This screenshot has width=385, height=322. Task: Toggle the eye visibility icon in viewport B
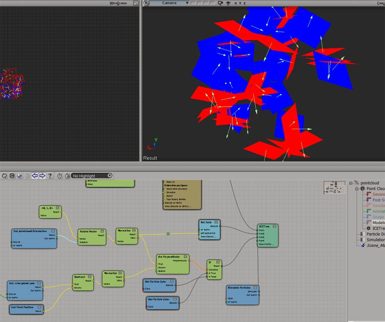(228, 3)
